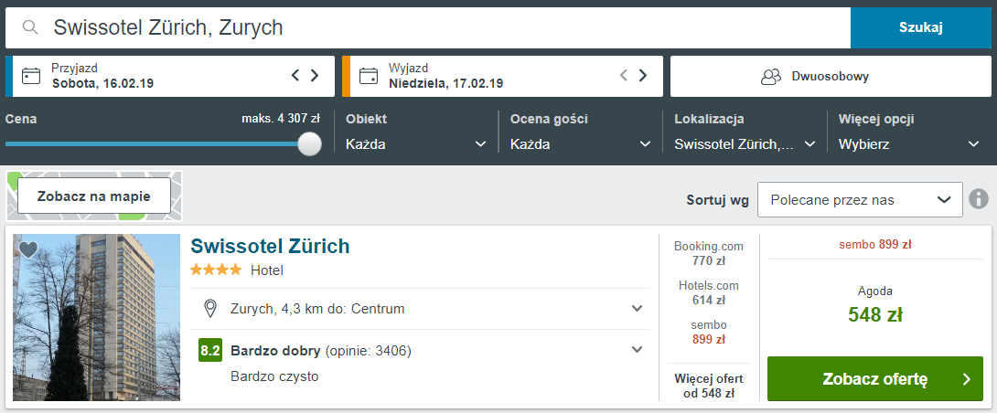This screenshot has height=413, width=997.
Task: Open the check-out calendar icon
Action: pyautogui.click(x=369, y=76)
